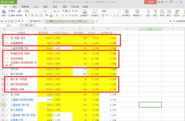Open the Filter funnel tool

(x=155, y=12)
